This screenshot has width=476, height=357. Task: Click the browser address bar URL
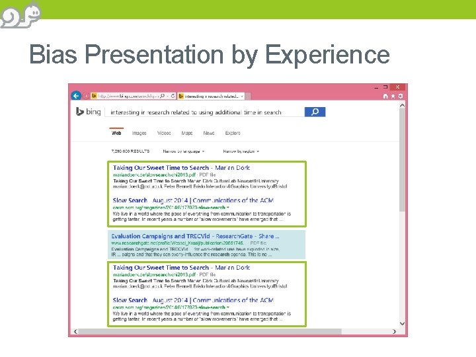coord(128,97)
